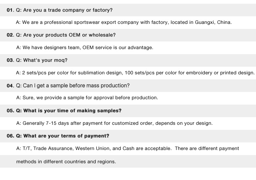Viewport: 256px width, 180px height.
Task: Open the terms of payment question
Action: coord(62,136)
